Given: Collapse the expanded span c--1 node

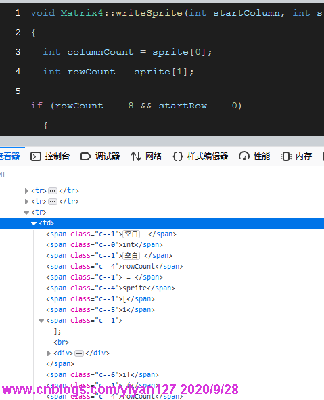Looking at the screenshot, I should (x=41, y=321).
